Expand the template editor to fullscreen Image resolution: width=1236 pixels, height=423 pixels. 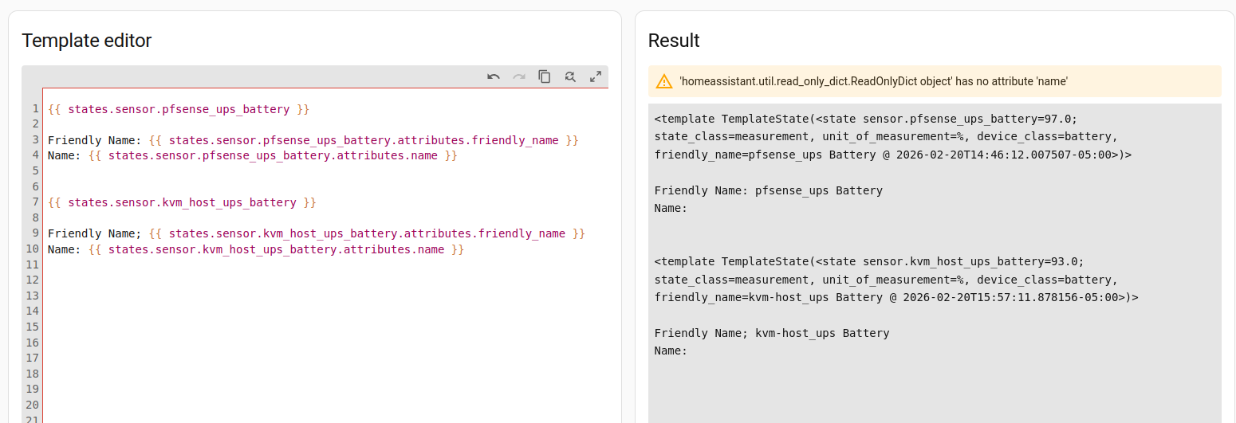click(596, 76)
